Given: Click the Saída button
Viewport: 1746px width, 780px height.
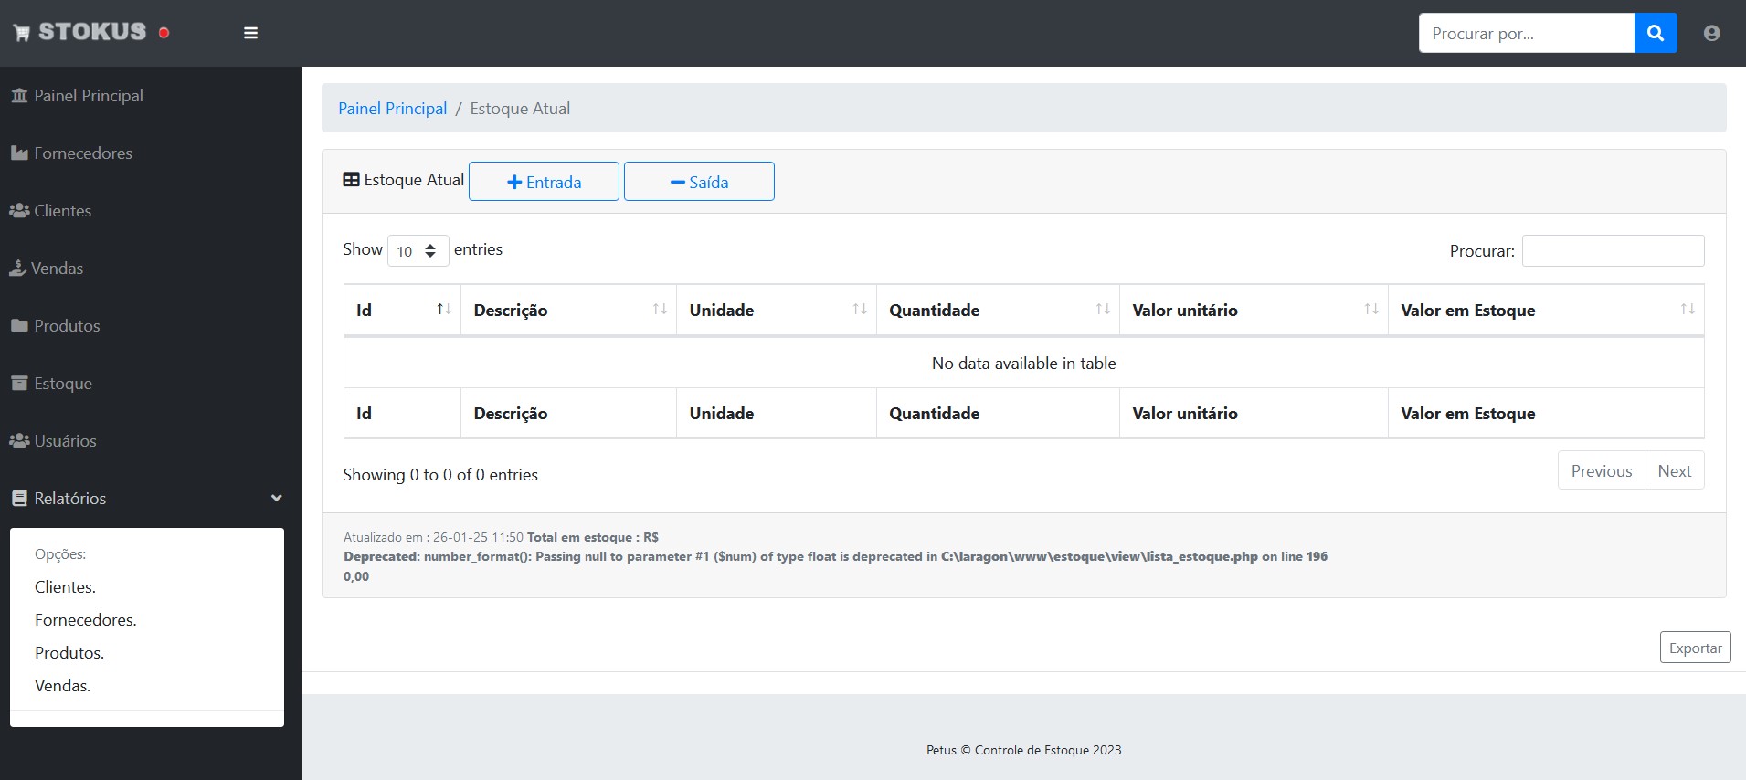Looking at the screenshot, I should pyautogui.click(x=699, y=182).
